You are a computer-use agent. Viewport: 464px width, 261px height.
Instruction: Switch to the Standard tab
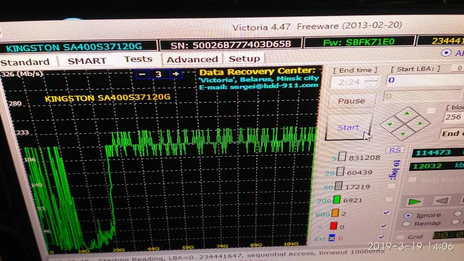pos(25,62)
